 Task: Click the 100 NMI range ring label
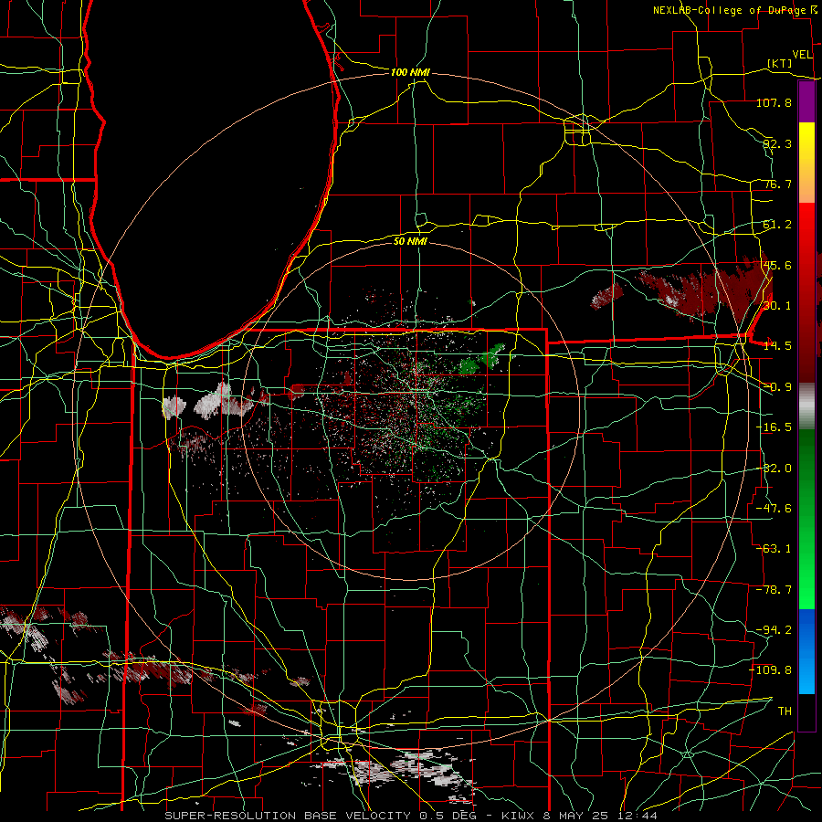pos(410,72)
